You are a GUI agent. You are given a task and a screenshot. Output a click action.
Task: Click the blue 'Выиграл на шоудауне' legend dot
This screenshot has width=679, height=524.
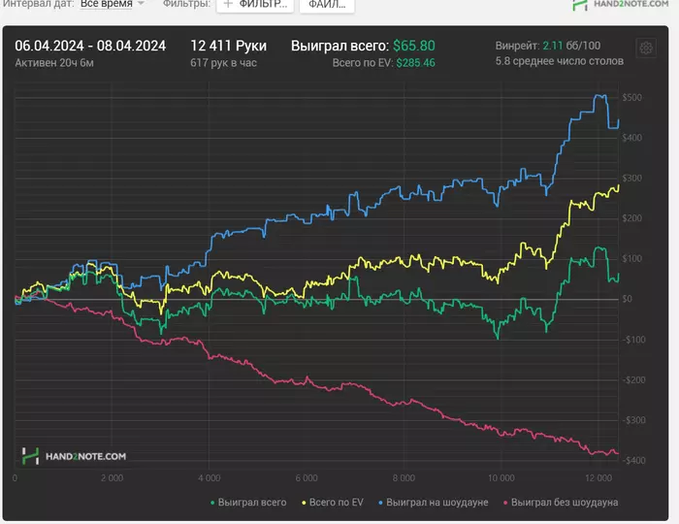pyautogui.click(x=381, y=503)
